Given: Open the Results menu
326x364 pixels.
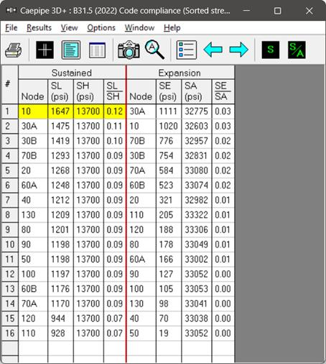Looking at the screenshot, I should (39, 28).
